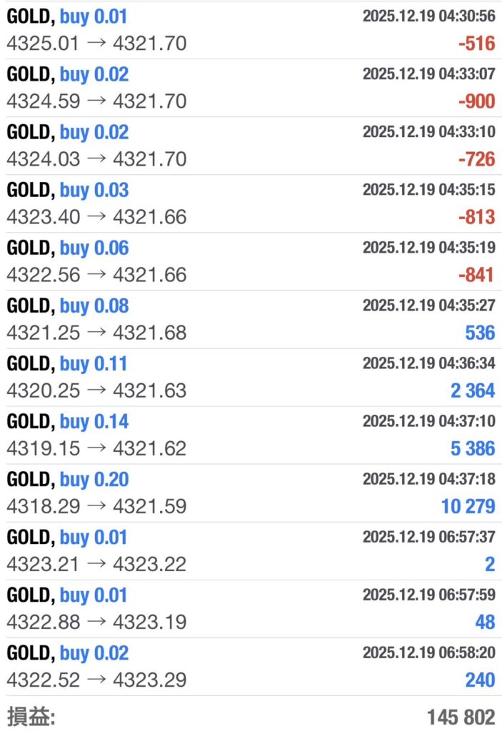This screenshot has width=502, height=731.
Task: Tap the 5 386 profit amount
Action: point(472,449)
